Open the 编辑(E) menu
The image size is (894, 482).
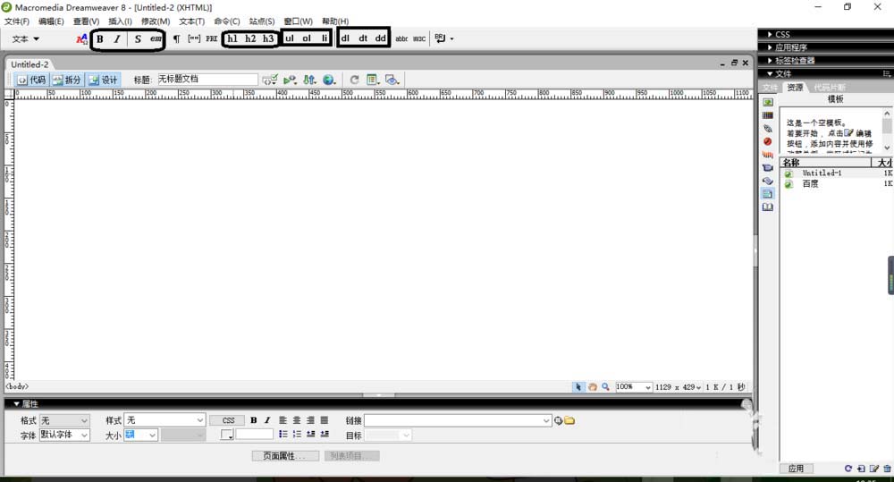click(51, 21)
